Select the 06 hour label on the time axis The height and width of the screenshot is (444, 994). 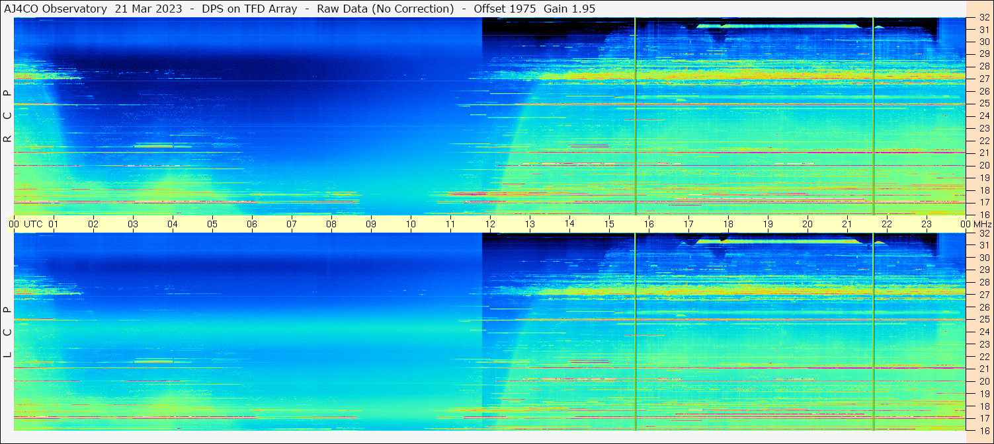252,224
